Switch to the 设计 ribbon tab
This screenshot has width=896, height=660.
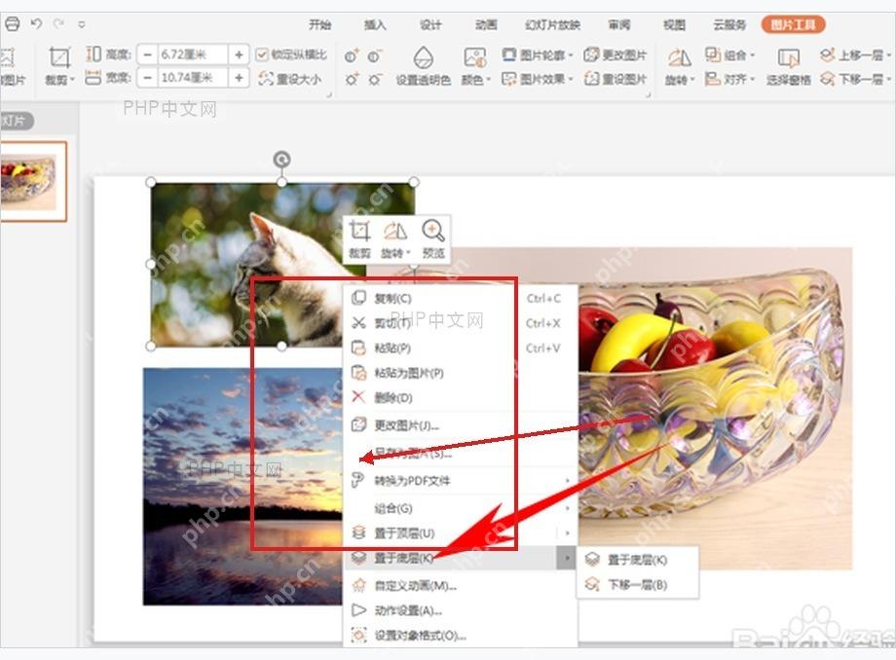(x=430, y=24)
